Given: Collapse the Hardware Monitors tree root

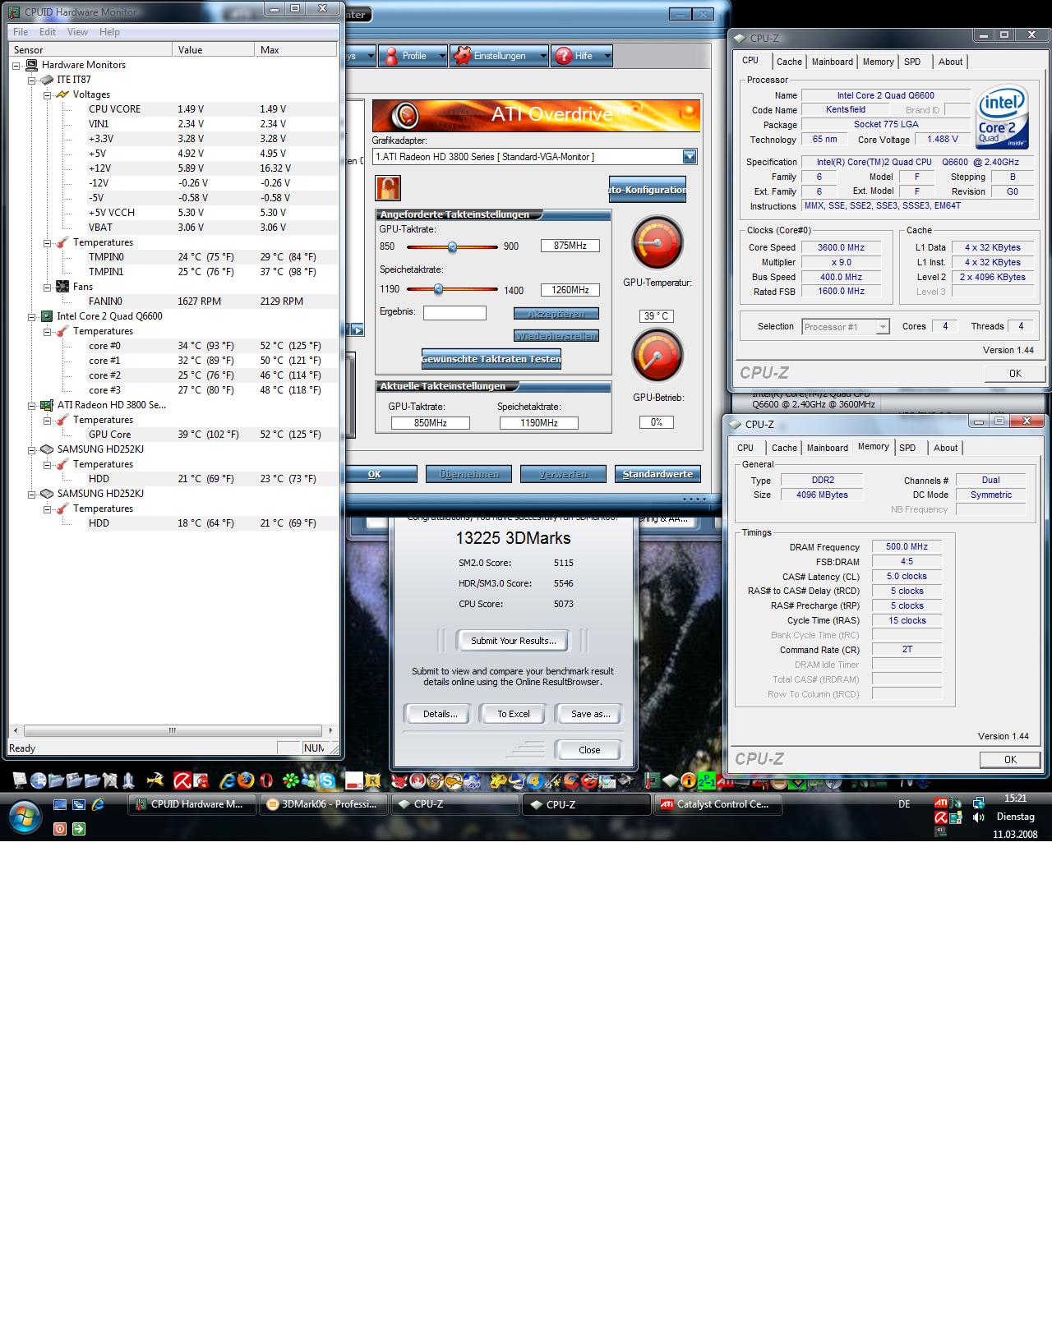Looking at the screenshot, I should (x=16, y=65).
